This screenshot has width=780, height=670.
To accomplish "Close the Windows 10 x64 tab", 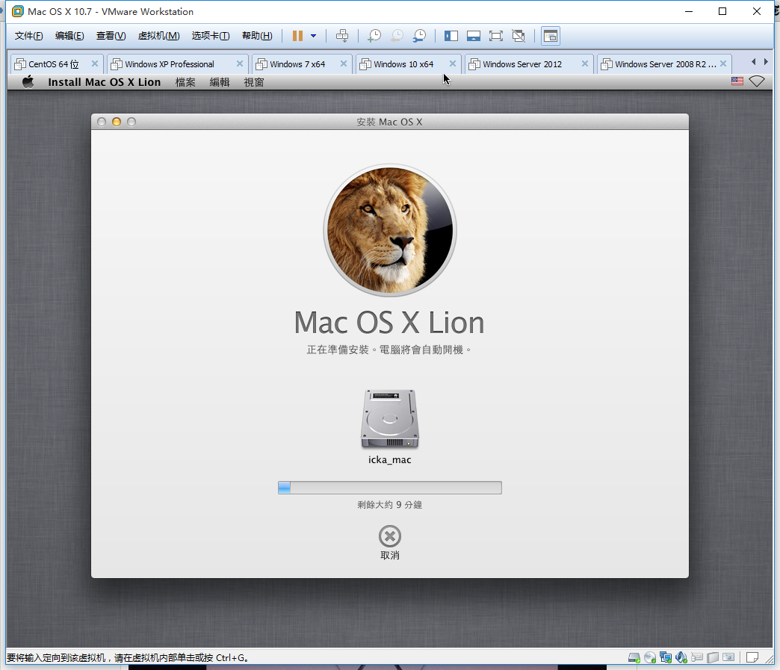I will (453, 63).
